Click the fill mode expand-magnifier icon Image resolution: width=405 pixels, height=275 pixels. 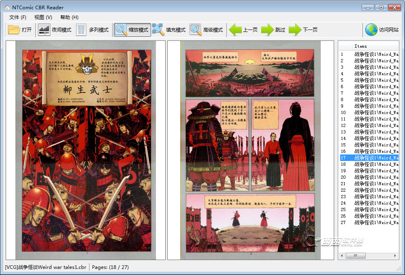tap(158, 30)
